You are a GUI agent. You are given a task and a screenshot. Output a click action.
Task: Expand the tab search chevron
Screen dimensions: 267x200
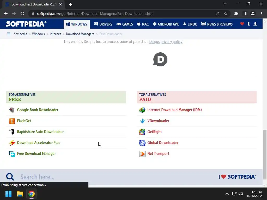(x=225, y=4)
